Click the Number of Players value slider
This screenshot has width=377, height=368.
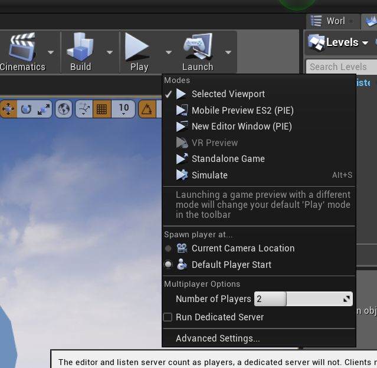pyautogui.click(x=303, y=299)
